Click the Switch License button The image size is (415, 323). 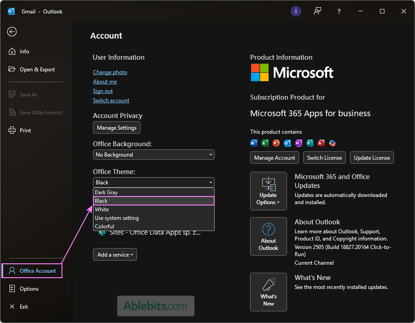click(x=324, y=158)
